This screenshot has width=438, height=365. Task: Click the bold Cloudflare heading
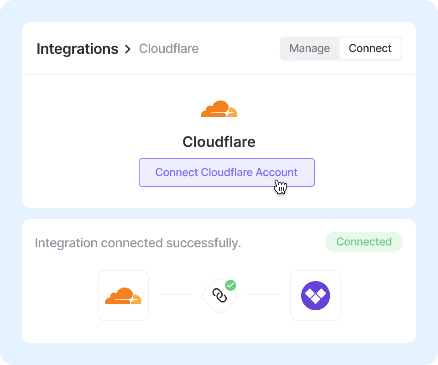(219, 142)
